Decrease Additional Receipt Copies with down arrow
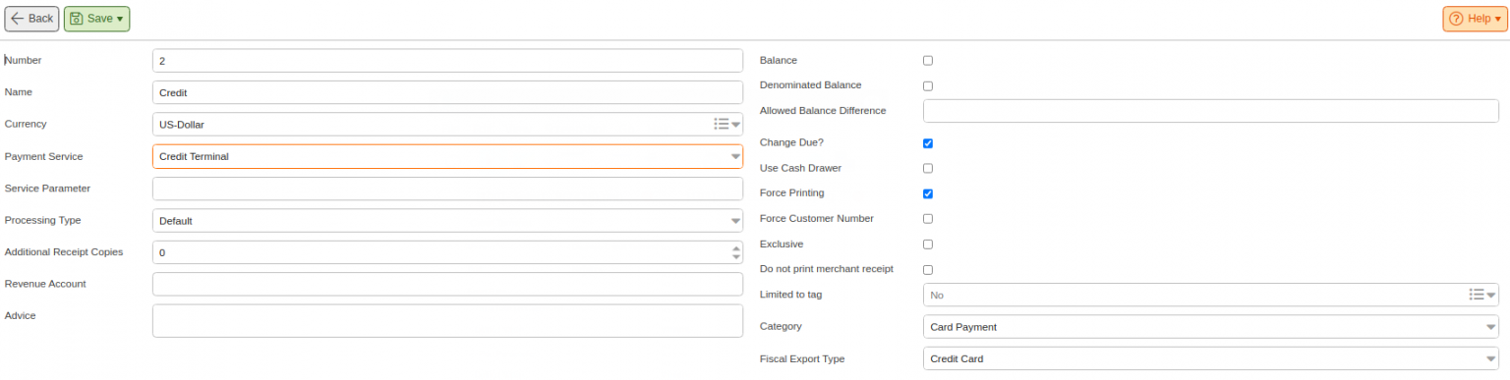The height and width of the screenshot is (380, 1510). point(736,257)
